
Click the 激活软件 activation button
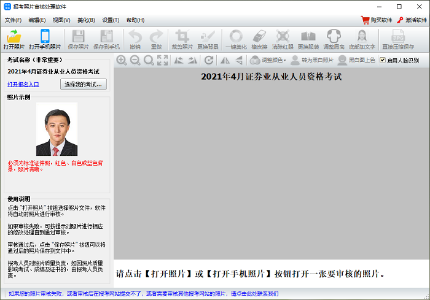(412, 20)
